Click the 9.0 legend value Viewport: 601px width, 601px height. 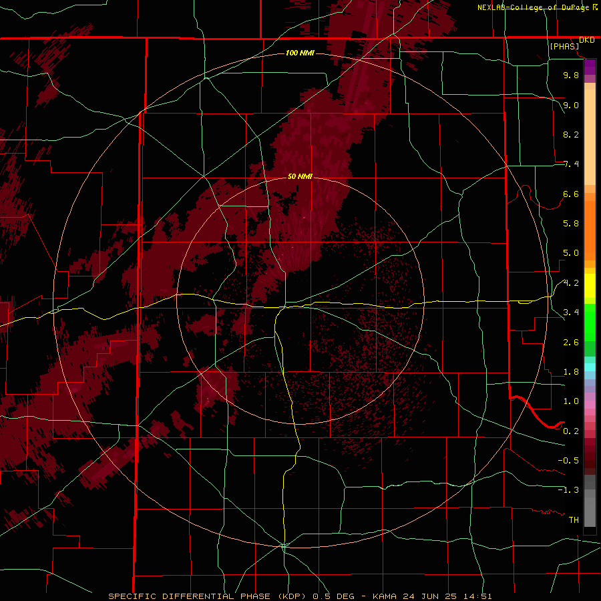(x=571, y=105)
